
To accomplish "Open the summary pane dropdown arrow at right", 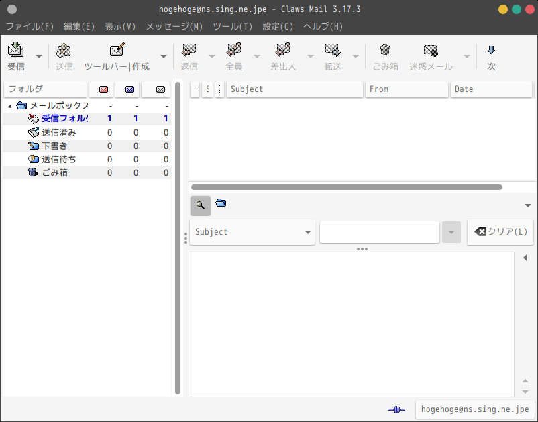I will tap(528, 205).
